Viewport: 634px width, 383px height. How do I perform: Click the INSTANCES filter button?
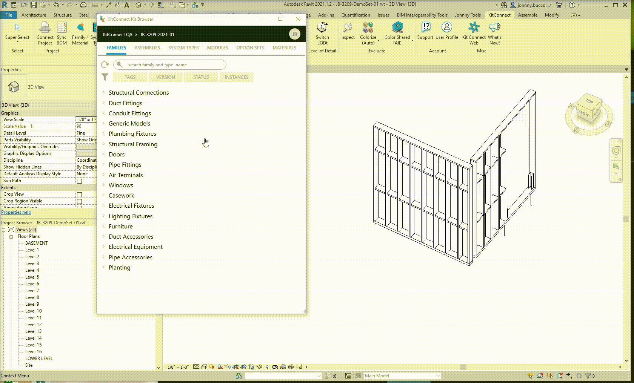point(236,77)
